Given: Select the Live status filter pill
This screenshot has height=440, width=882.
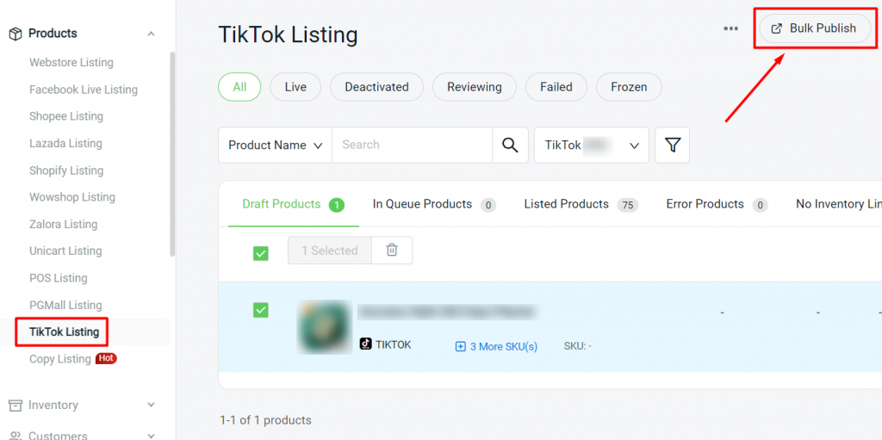Looking at the screenshot, I should coord(295,87).
